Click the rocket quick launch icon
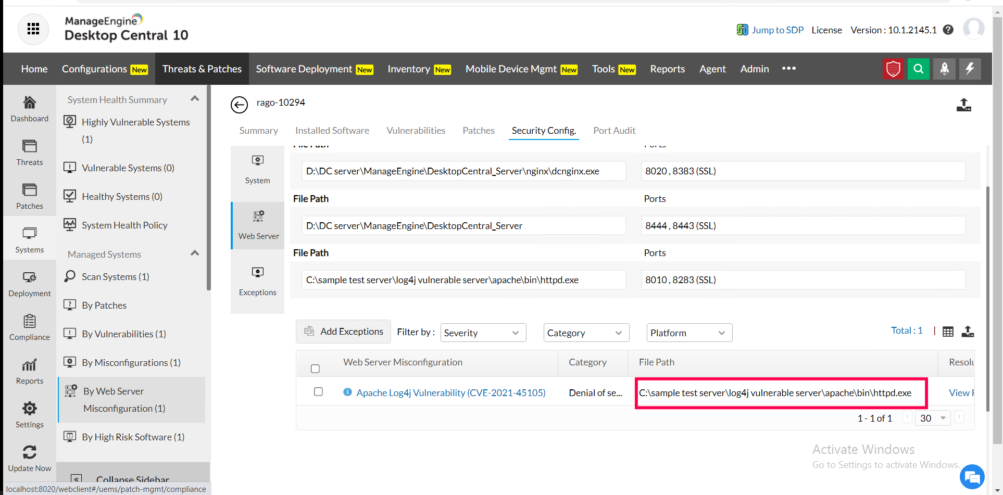 click(x=944, y=69)
